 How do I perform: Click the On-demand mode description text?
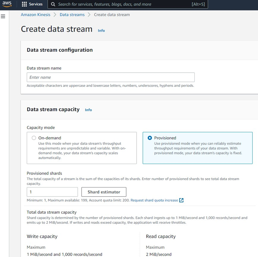[x=82, y=150]
